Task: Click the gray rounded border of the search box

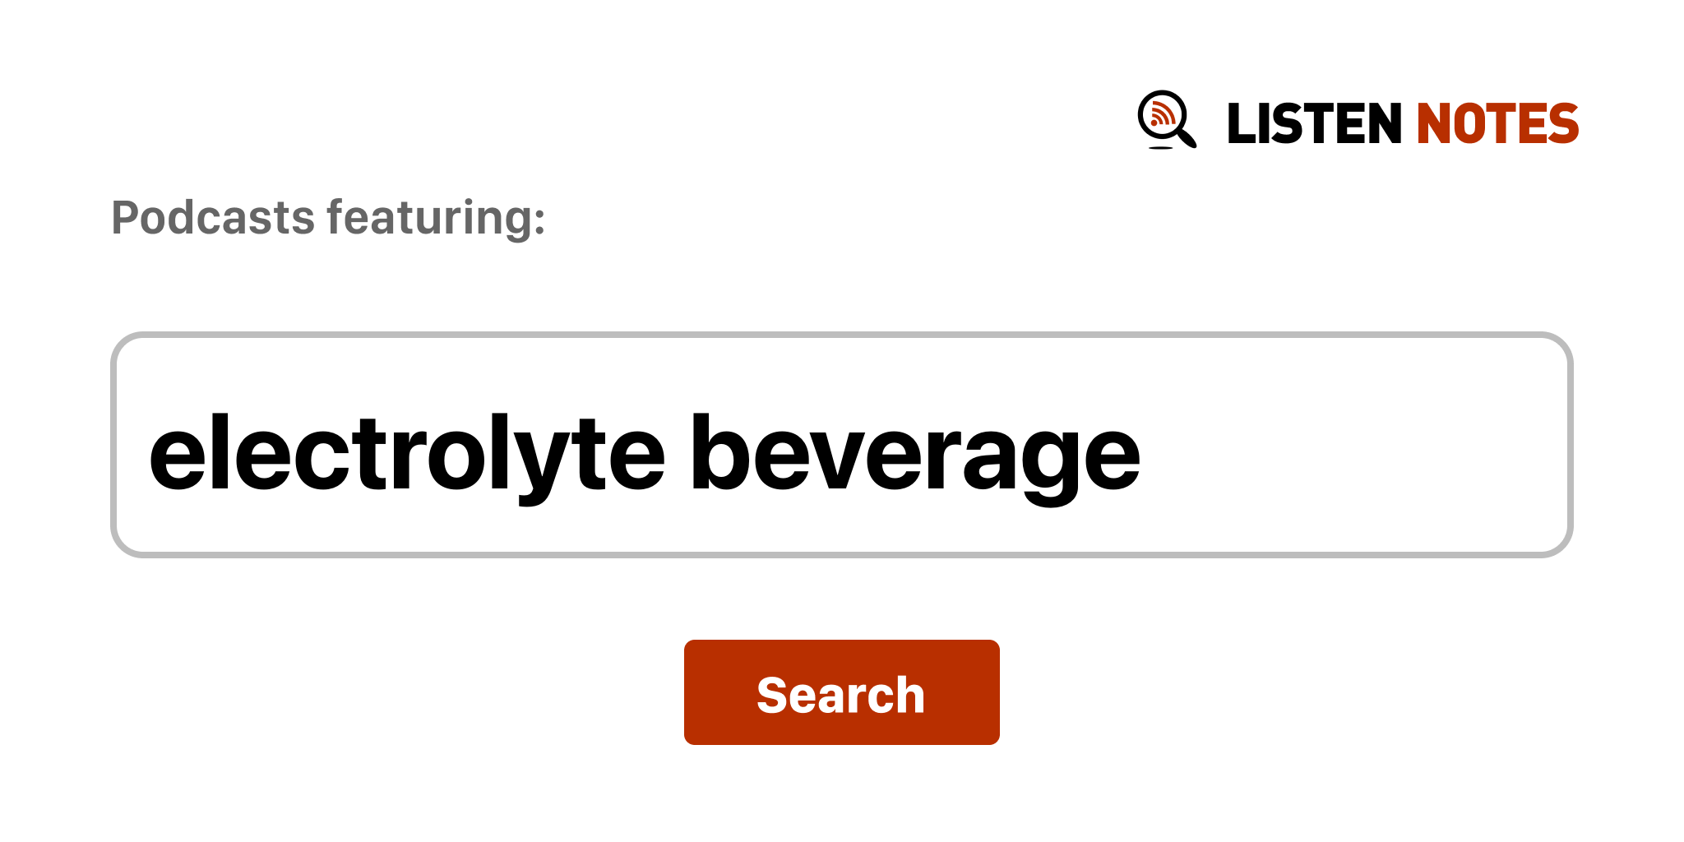Action: pos(840,335)
